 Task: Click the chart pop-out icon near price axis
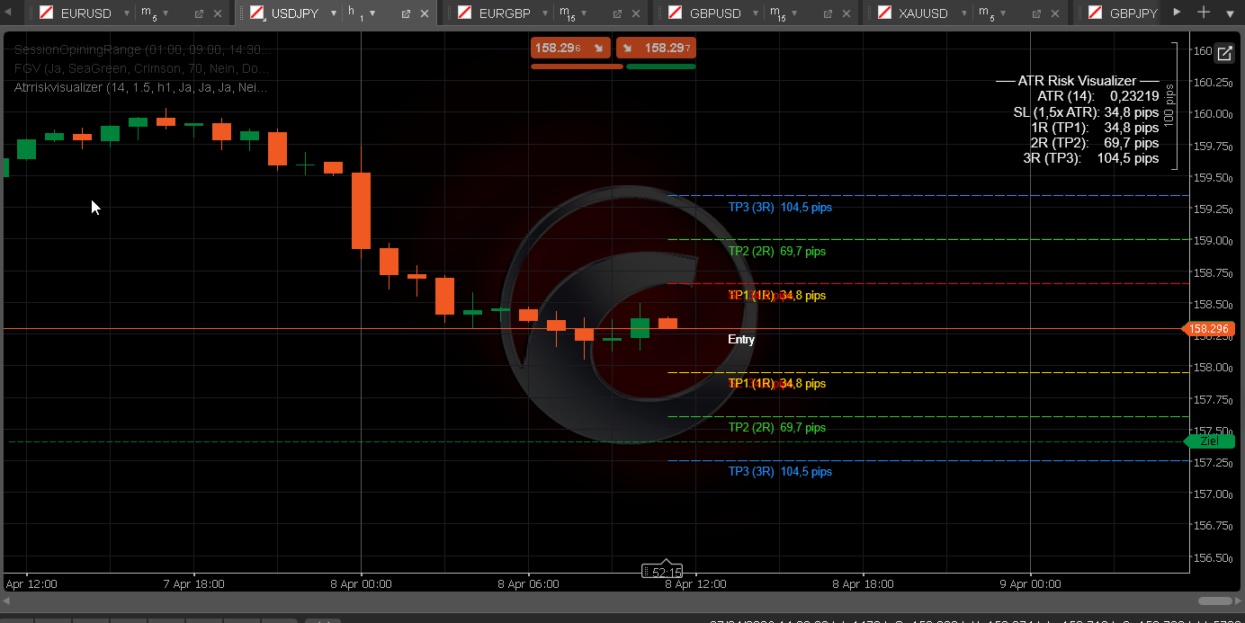(1223, 53)
